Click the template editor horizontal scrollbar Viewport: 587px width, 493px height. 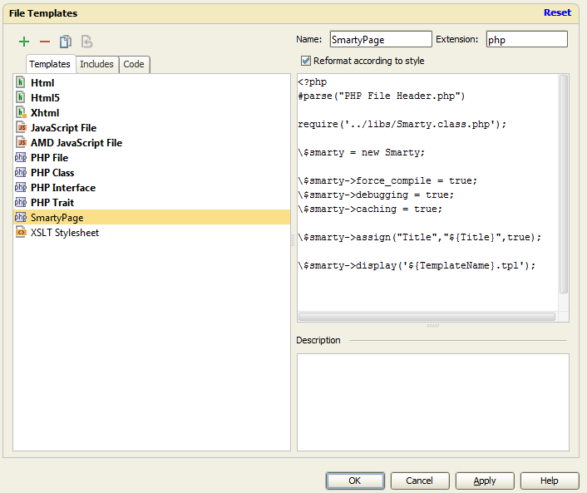427,317
